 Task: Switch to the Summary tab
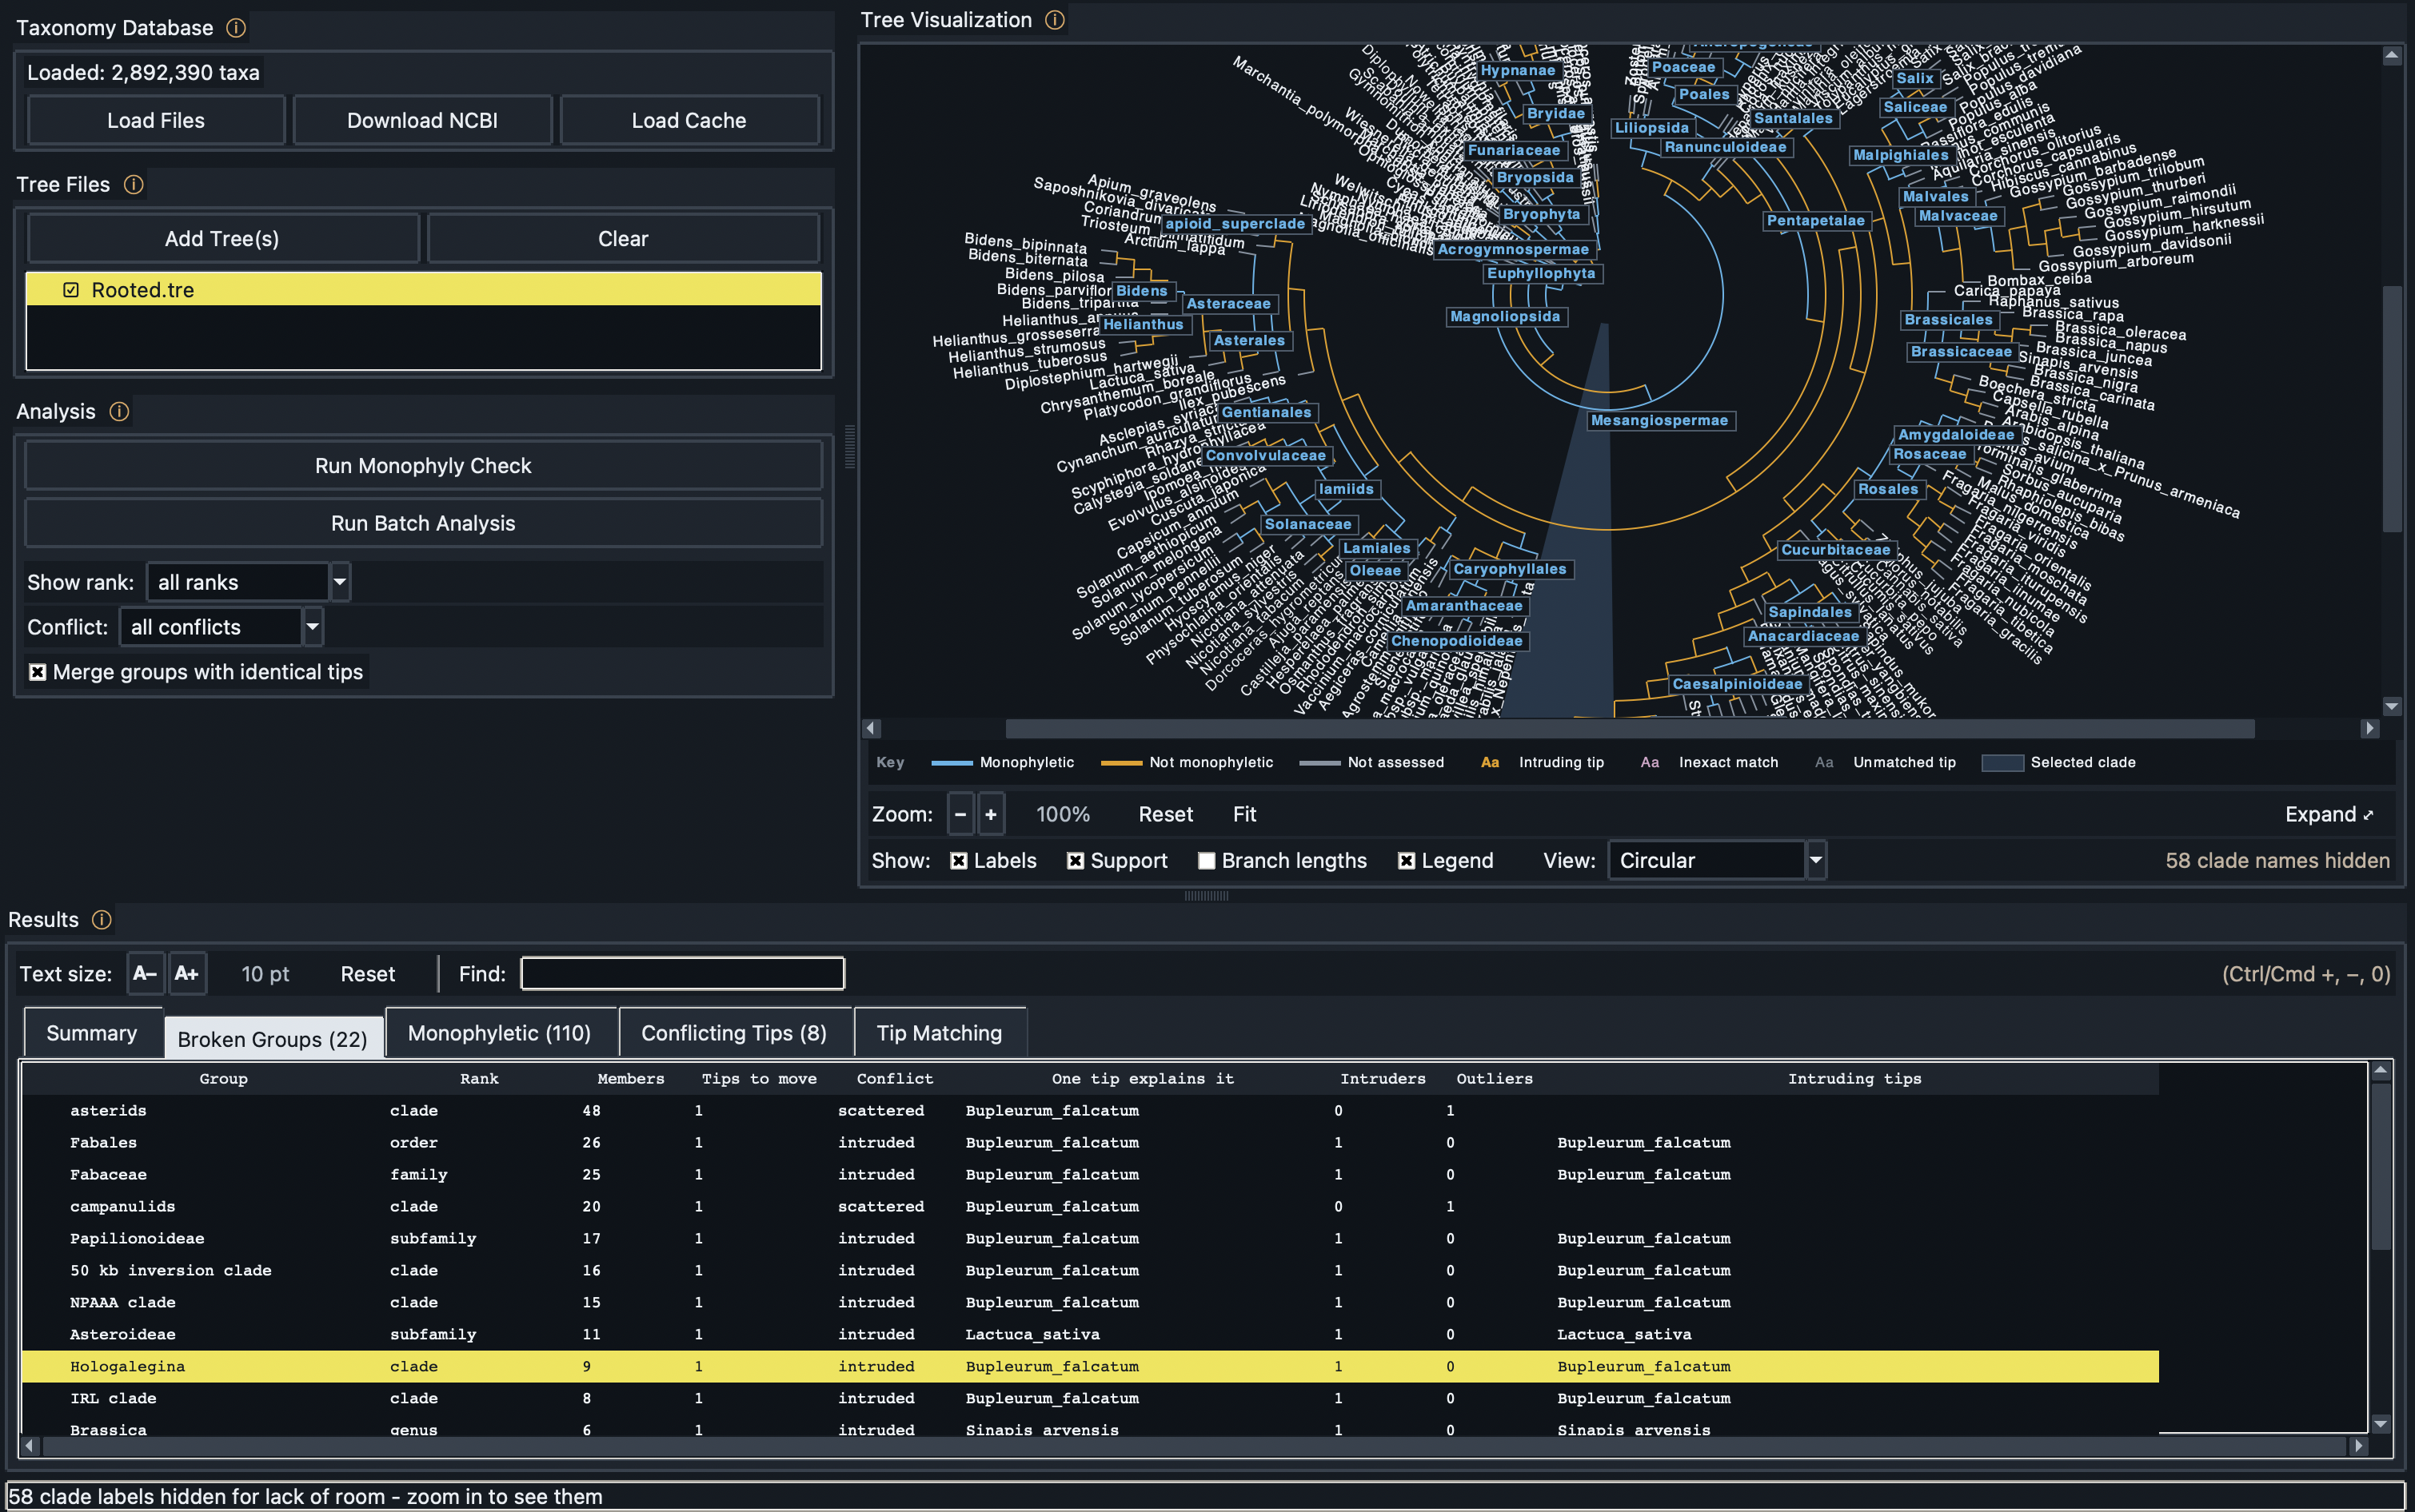[x=92, y=1033]
